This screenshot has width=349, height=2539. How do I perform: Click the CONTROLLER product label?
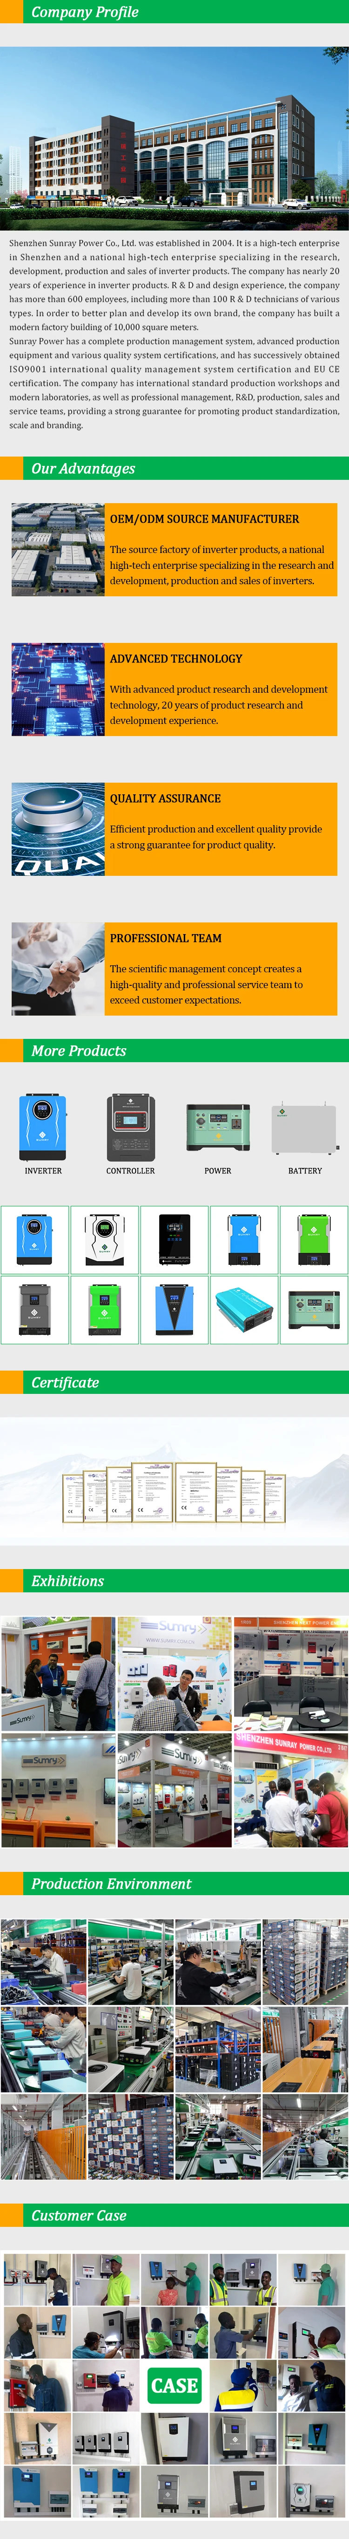[130, 1171]
